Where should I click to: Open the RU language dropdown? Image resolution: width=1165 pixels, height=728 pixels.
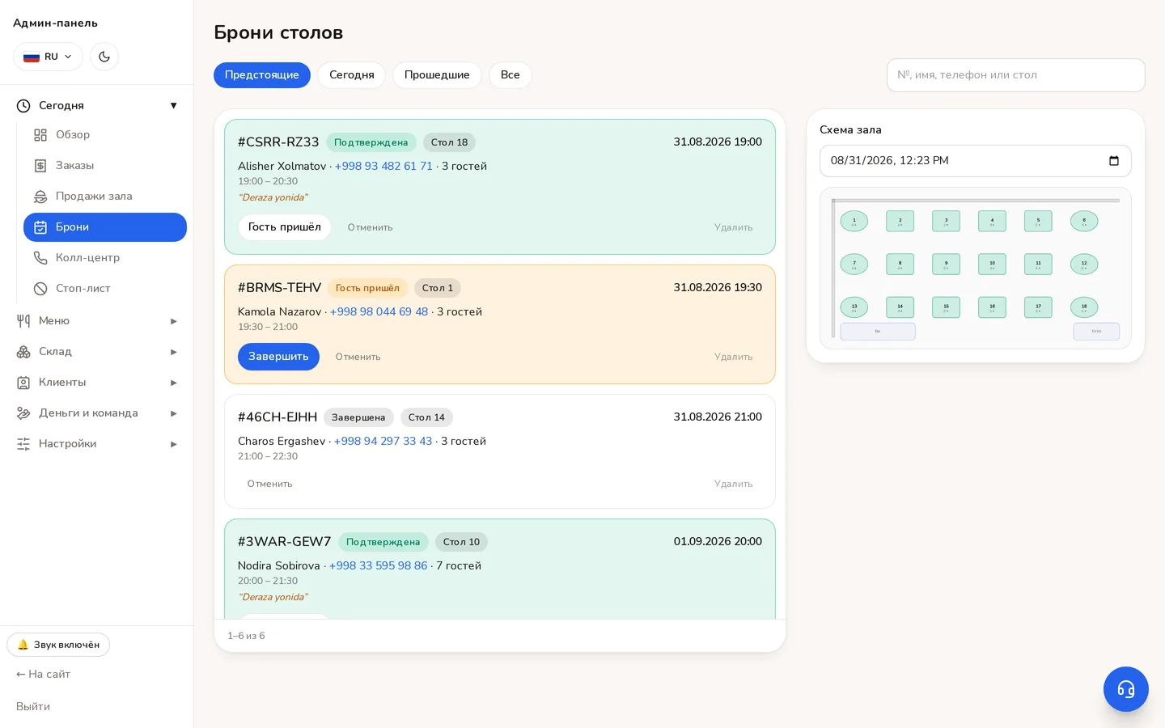click(48, 57)
